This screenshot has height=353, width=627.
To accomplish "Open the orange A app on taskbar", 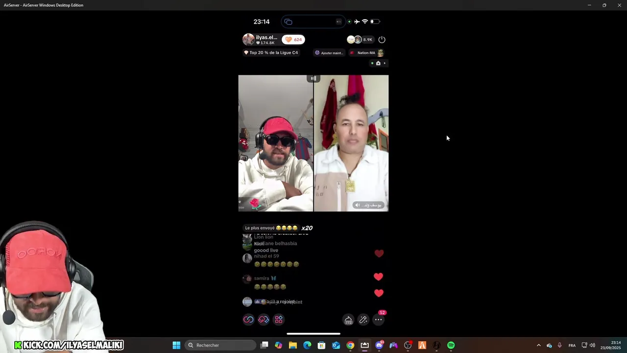I will (422, 345).
